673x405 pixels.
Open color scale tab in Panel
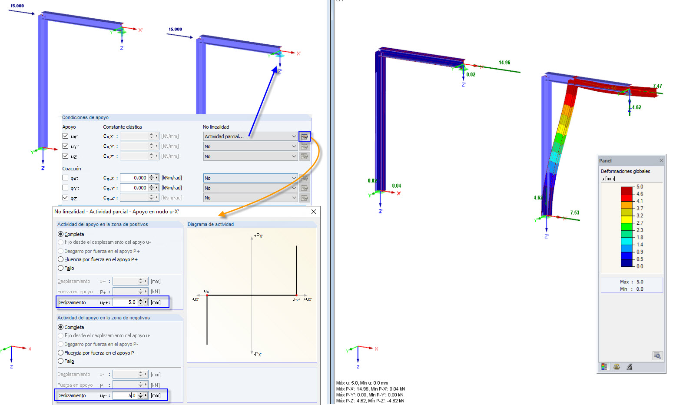point(604,367)
